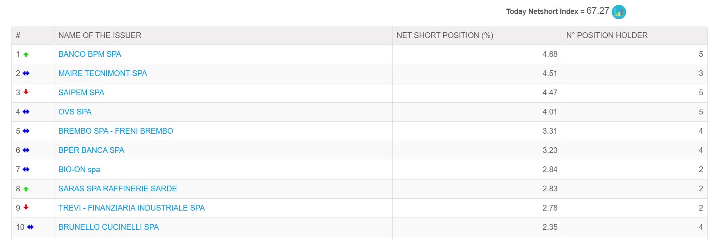Open MAIRE TECNIMONT SPA link
The image size is (714, 240).
103,73
